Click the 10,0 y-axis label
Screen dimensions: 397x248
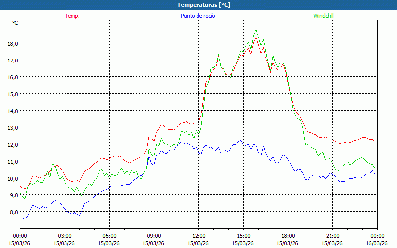(13, 178)
